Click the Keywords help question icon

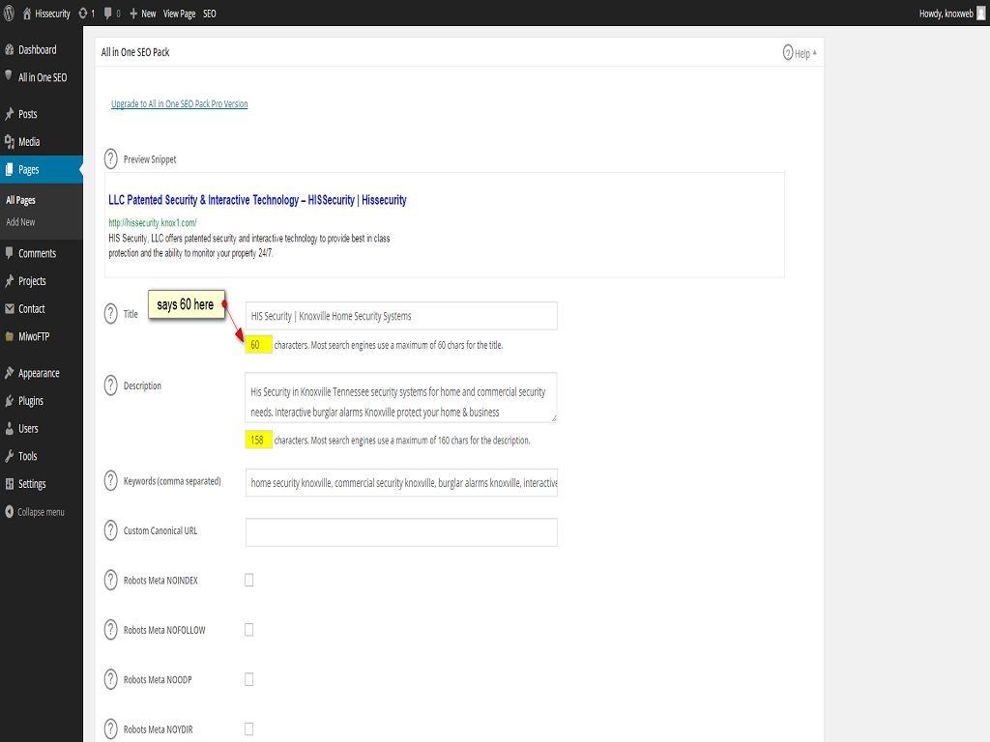click(110, 481)
